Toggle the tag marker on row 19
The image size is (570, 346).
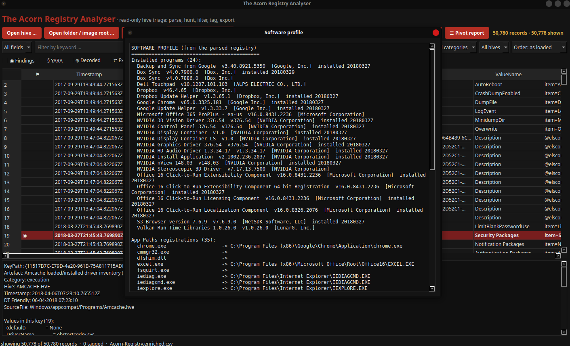[x=25, y=236]
